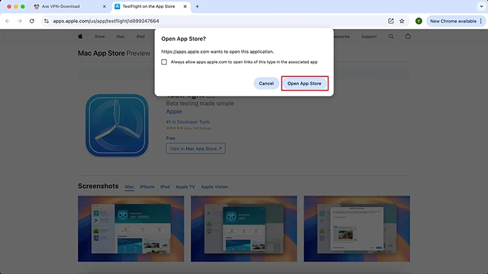Close the TestFlight tab

click(185, 6)
